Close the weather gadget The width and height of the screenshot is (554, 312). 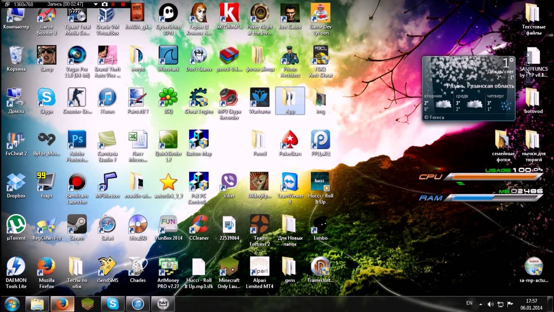(528, 55)
